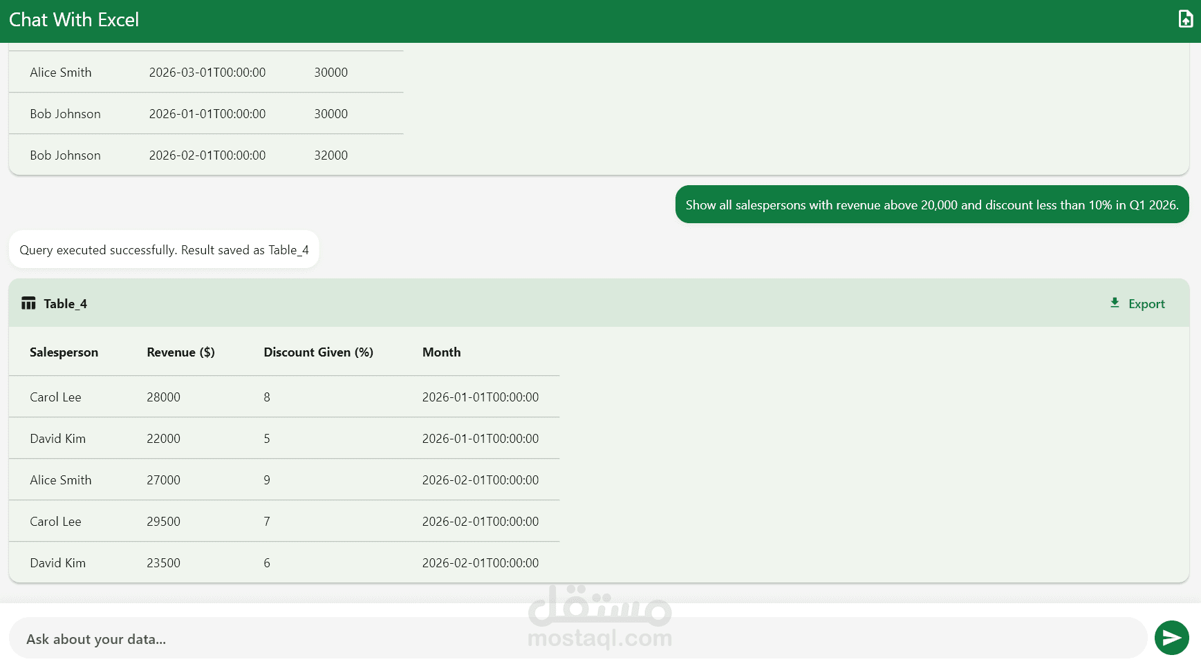Click Bob Johnson row with value 32000
The width and height of the screenshot is (1201, 664).
tap(206, 155)
